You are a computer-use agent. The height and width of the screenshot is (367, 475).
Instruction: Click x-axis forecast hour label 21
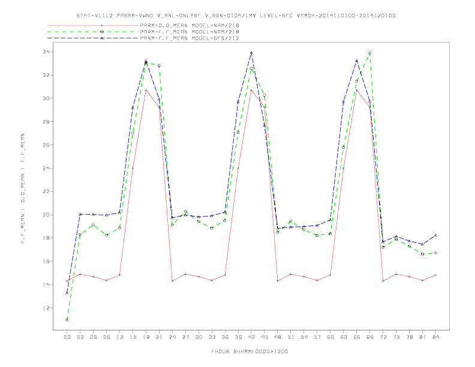point(159,337)
